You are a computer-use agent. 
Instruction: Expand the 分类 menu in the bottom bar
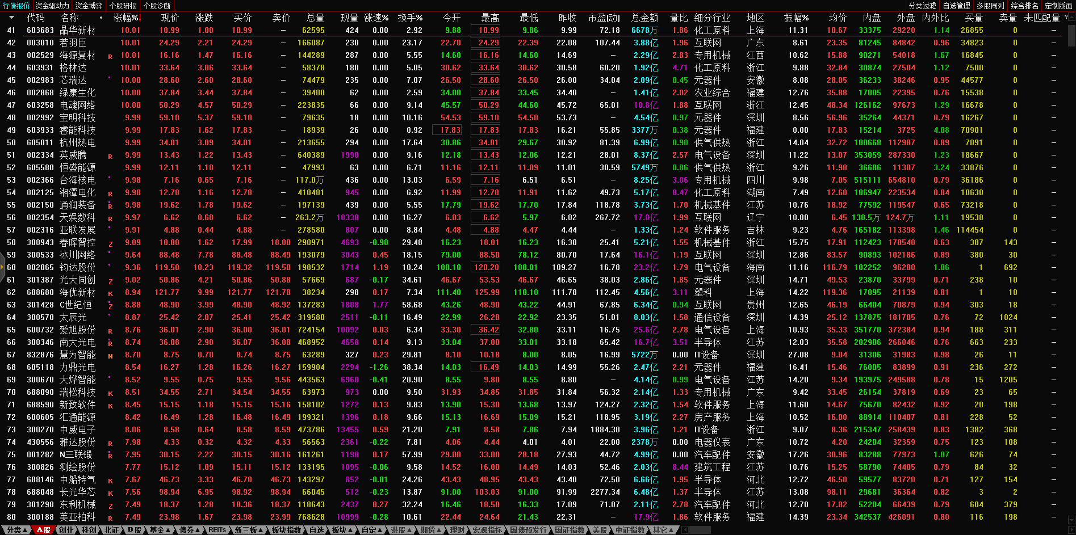pyautogui.click(x=16, y=530)
